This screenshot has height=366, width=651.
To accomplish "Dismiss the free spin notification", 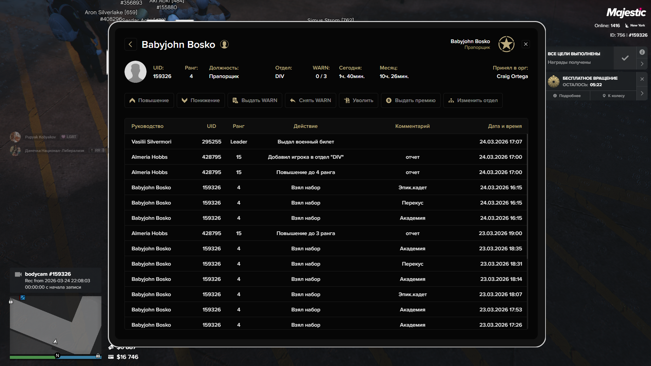I will click(642, 79).
